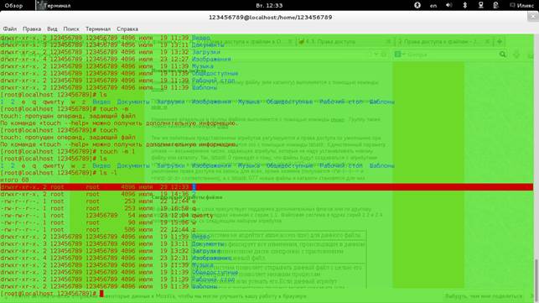Switch keyboard layout via en indicator
This screenshot has width=539, height=303.
click(433, 6)
